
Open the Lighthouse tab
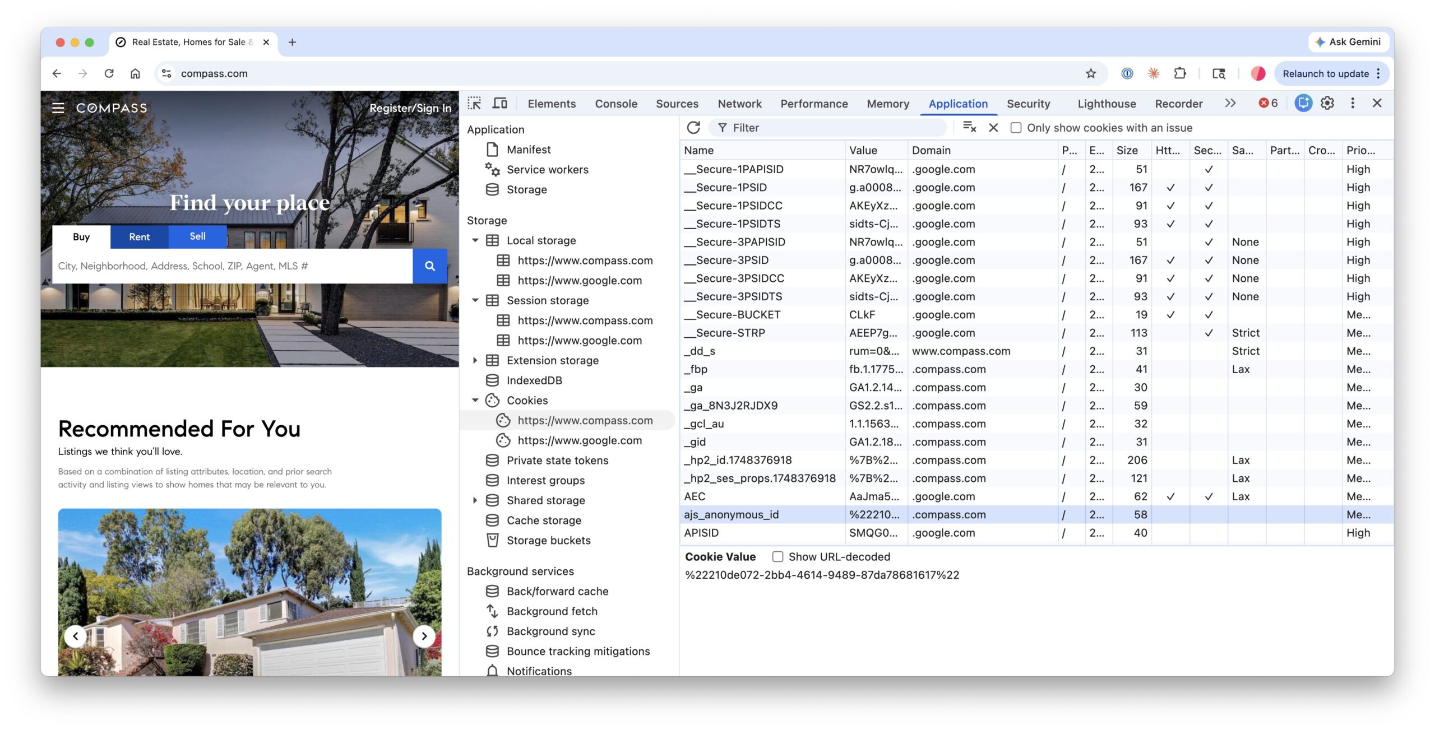pyautogui.click(x=1107, y=104)
